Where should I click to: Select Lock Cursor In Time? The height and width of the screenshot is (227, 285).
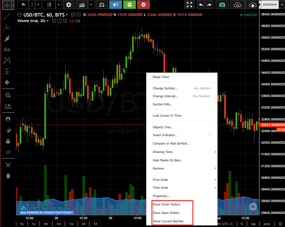[x=182, y=116]
